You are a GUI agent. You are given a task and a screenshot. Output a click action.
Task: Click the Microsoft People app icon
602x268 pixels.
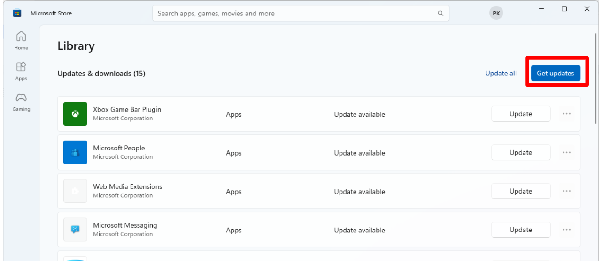tap(75, 152)
